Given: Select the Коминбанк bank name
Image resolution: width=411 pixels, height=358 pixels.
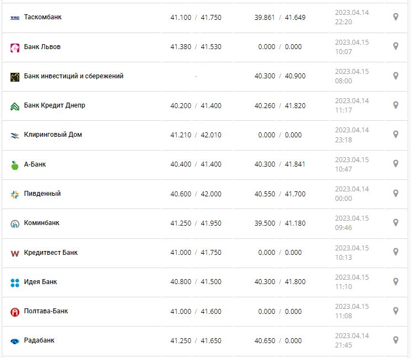Looking at the screenshot, I should coord(42,223).
